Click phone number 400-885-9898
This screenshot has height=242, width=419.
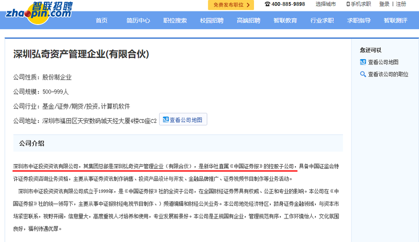click(288, 4)
